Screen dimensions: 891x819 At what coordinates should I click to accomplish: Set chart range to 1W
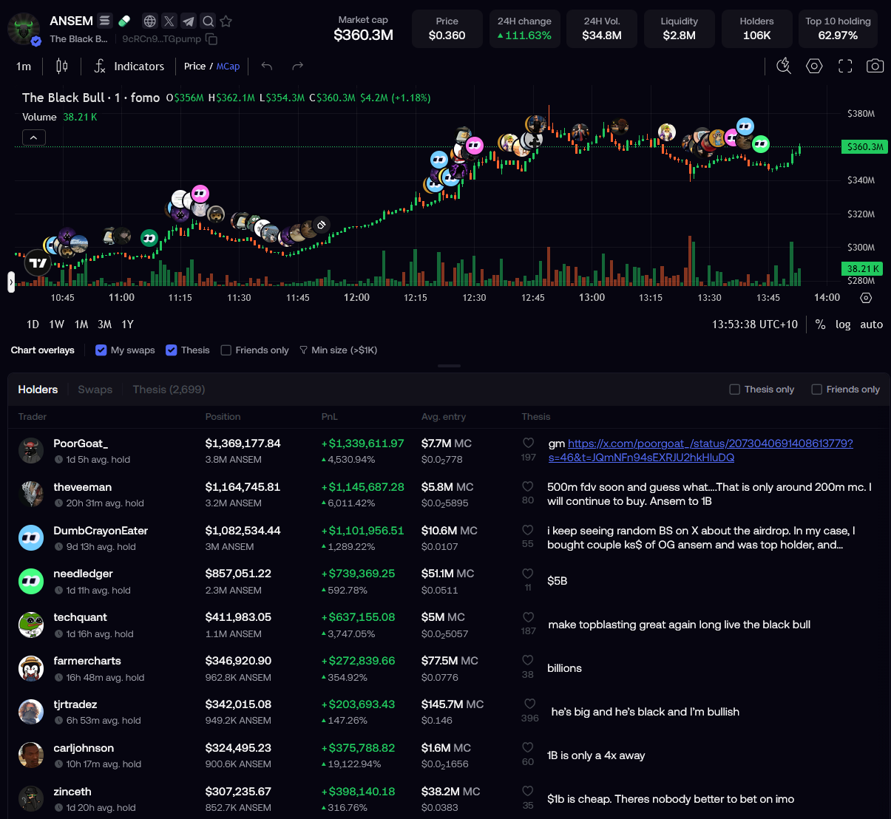[57, 324]
